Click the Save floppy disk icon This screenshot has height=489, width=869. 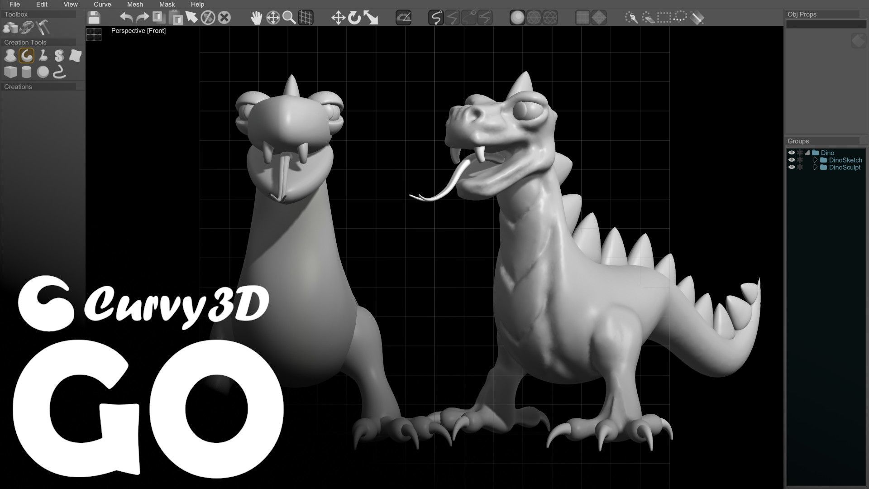pyautogui.click(x=94, y=18)
